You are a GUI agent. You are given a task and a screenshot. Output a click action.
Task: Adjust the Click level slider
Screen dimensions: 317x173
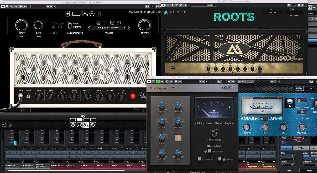(x=288, y=156)
